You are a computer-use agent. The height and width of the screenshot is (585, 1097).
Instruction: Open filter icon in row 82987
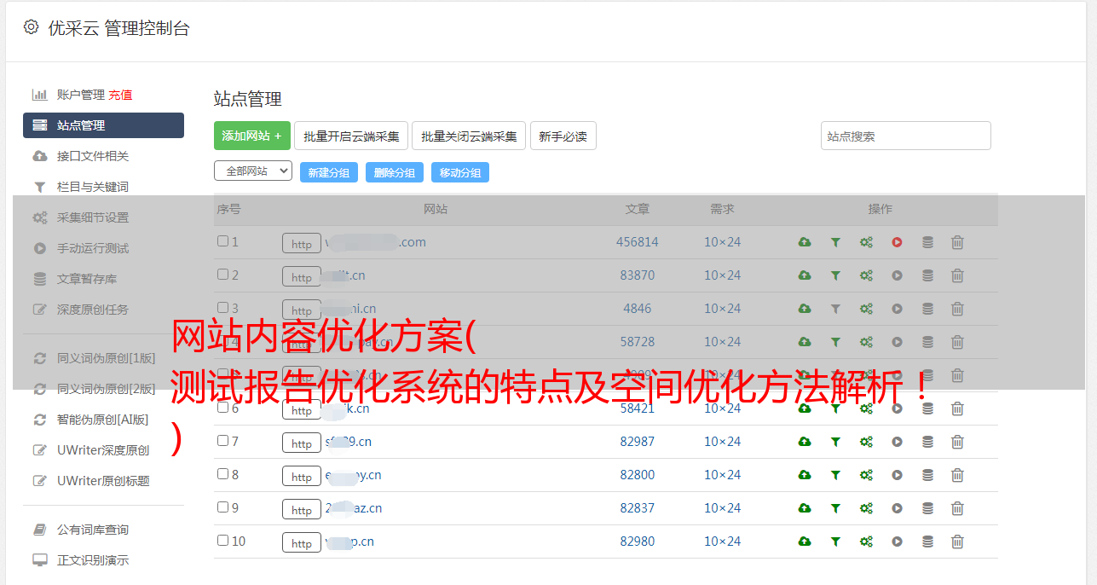click(x=835, y=442)
